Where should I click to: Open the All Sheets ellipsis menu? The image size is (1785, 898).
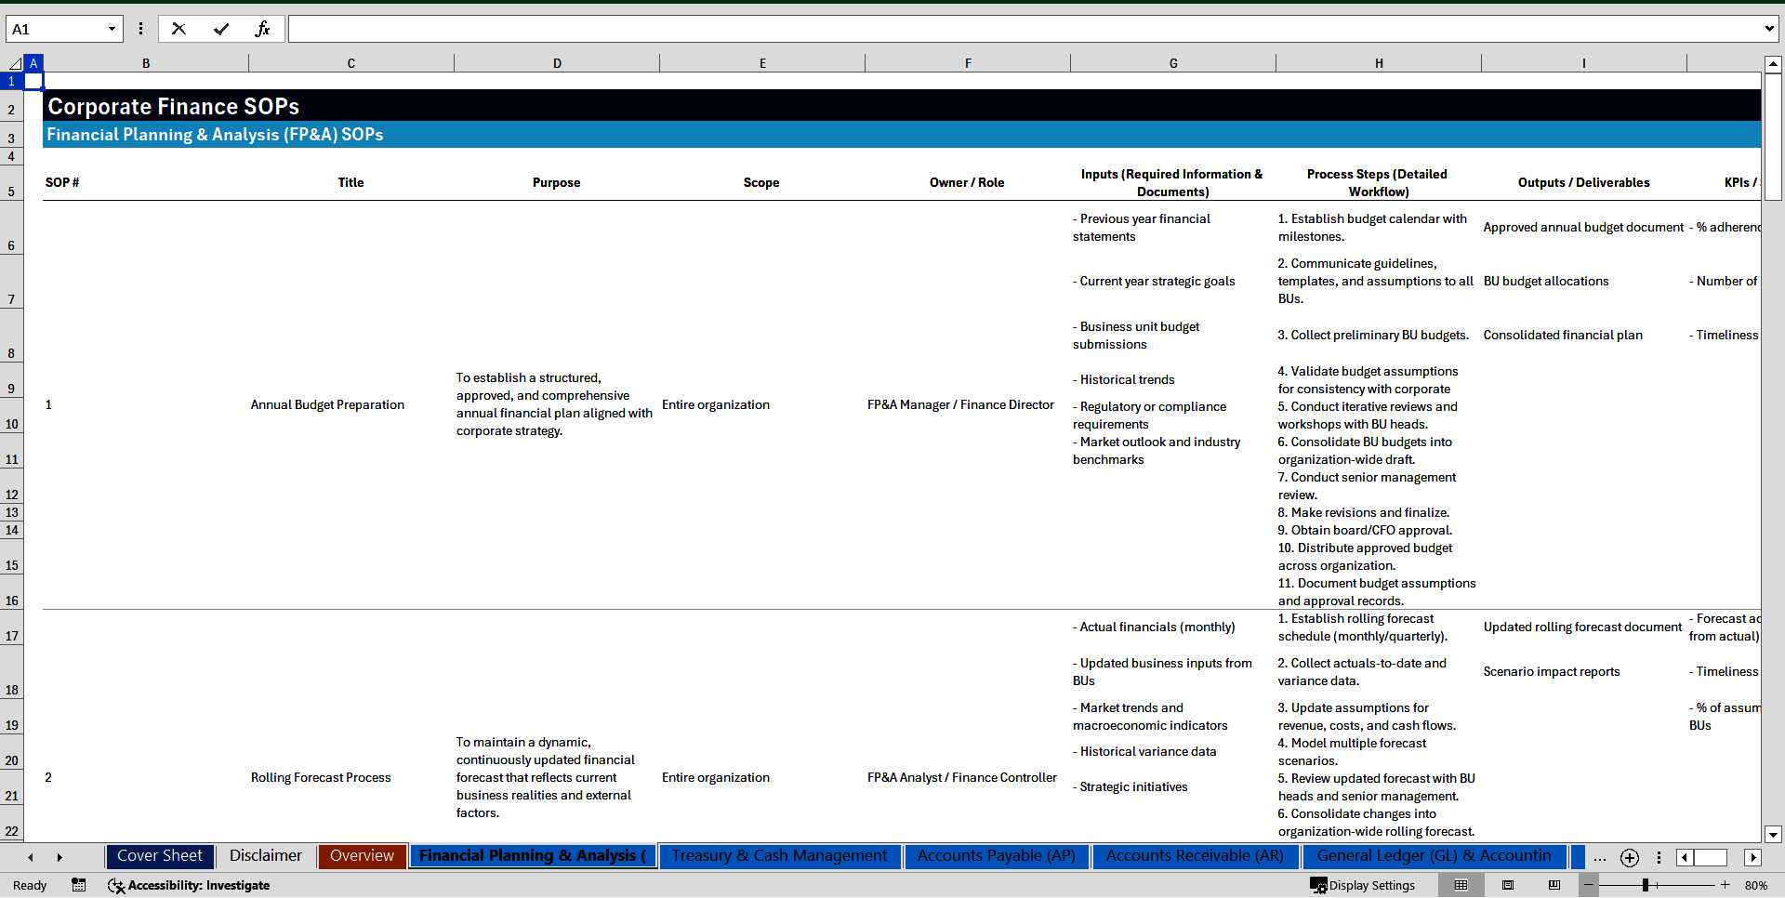tap(1600, 858)
